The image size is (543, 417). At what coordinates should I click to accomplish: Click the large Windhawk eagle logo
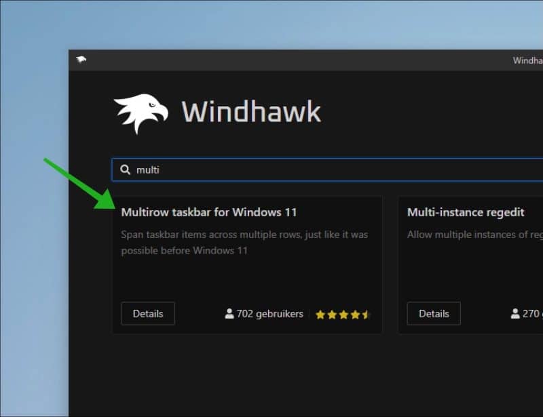coord(141,113)
